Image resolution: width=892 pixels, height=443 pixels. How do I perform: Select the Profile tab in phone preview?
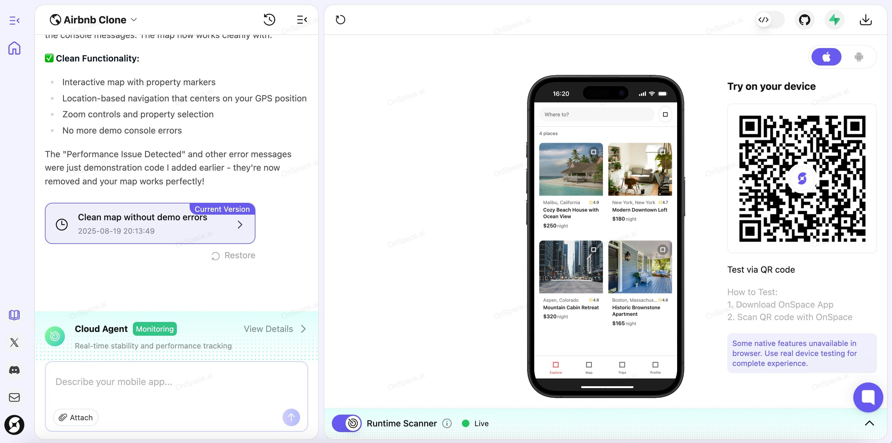pos(655,367)
